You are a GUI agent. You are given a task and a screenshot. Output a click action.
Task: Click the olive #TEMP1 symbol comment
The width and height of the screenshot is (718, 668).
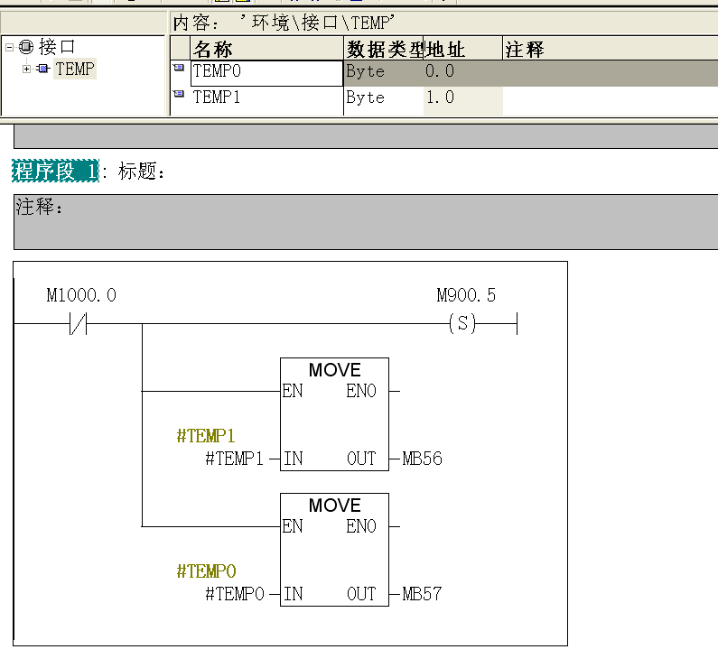(x=206, y=436)
